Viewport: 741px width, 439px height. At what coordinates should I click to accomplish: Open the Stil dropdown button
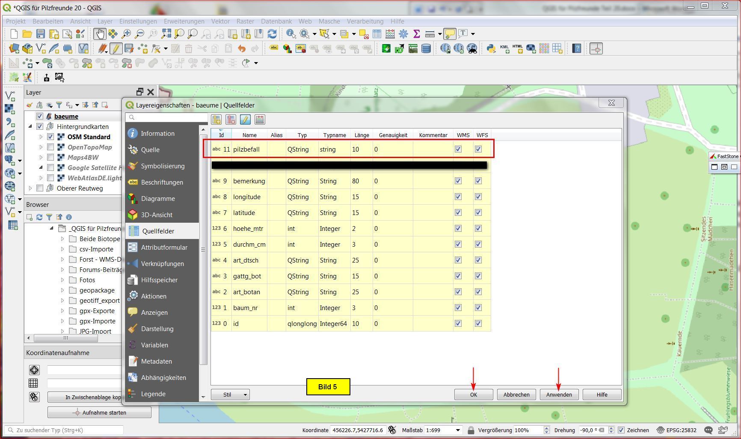point(230,394)
